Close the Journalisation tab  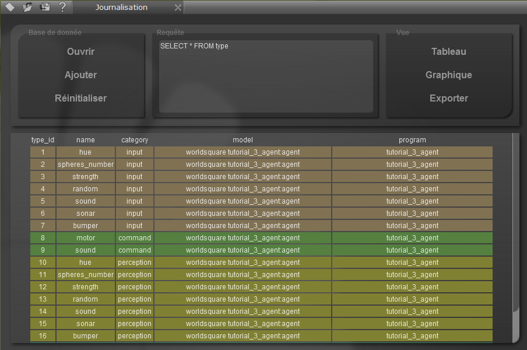[x=178, y=8]
